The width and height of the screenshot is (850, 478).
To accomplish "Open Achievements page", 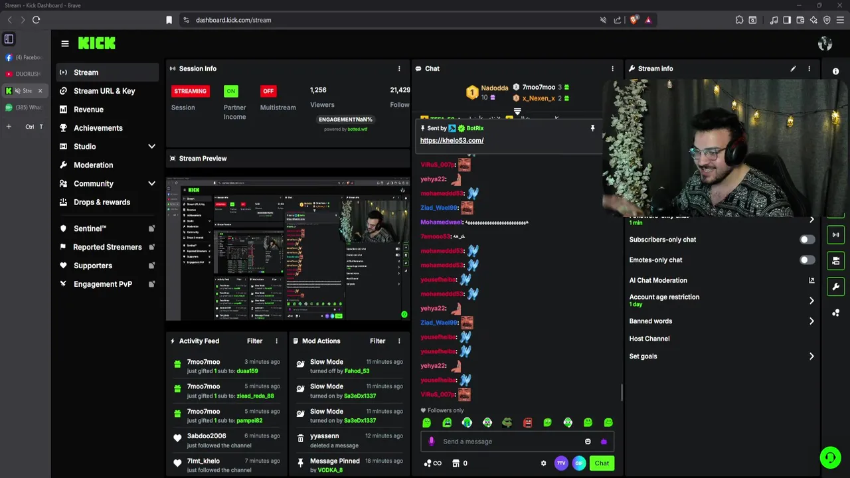I will [108, 128].
